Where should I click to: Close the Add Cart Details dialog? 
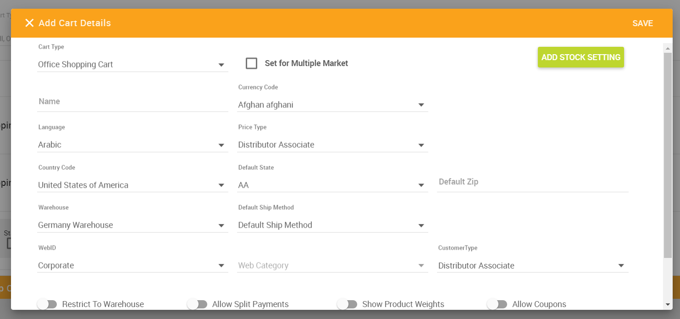coord(29,23)
